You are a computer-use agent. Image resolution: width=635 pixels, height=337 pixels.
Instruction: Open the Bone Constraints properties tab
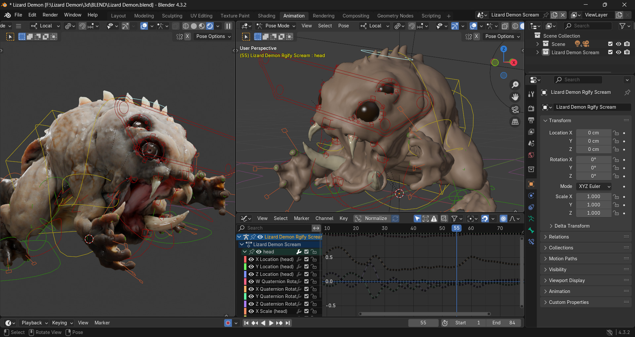(x=531, y=242)
